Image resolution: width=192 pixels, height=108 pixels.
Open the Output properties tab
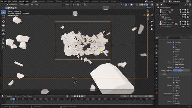point(156,49)
